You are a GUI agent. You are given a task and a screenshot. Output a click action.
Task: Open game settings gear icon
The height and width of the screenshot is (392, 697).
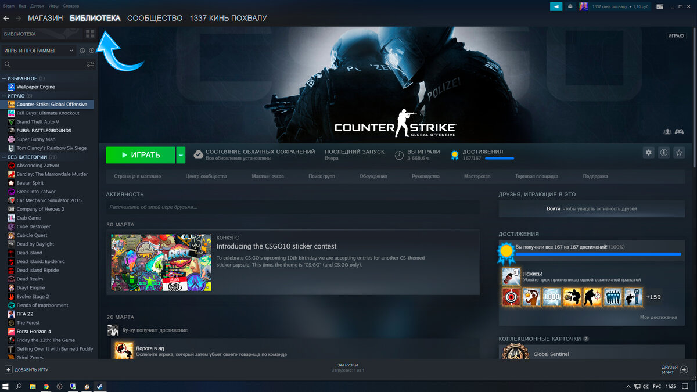(x=649, y=153)
